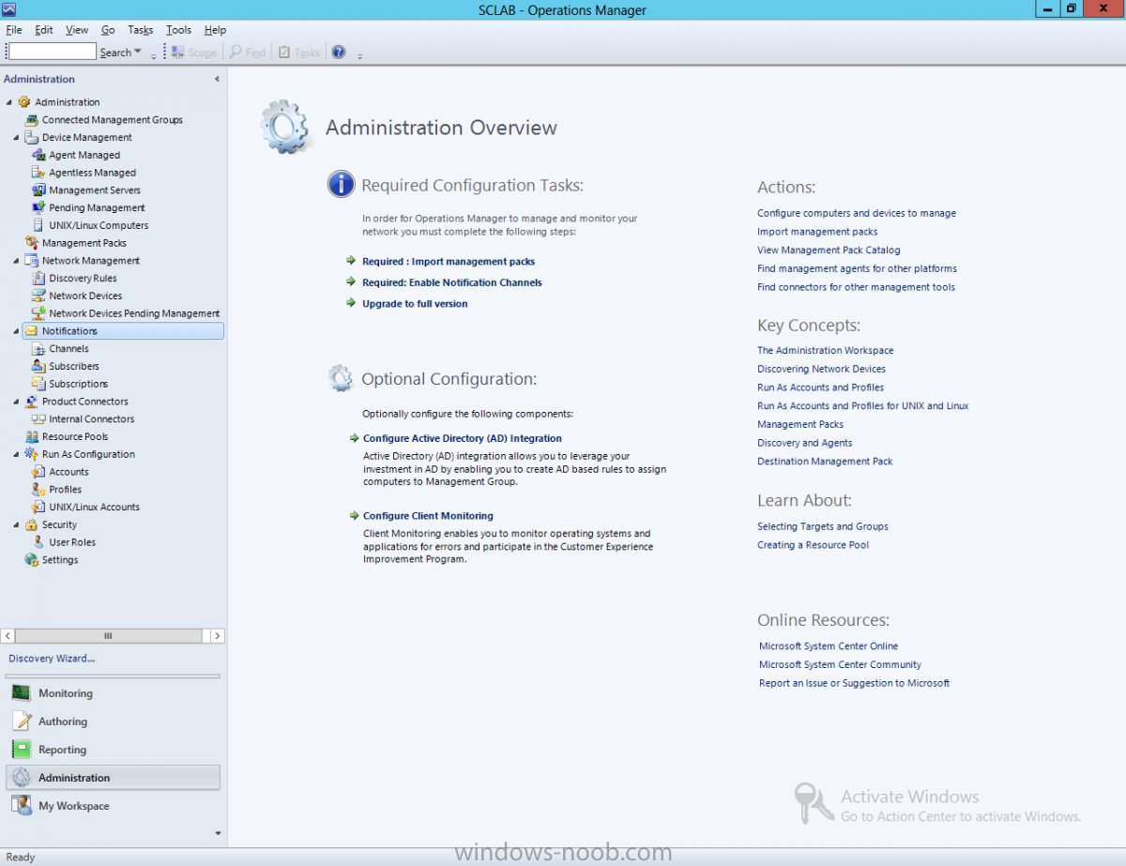Open Microsoft System Center Online link

point(829,646)
